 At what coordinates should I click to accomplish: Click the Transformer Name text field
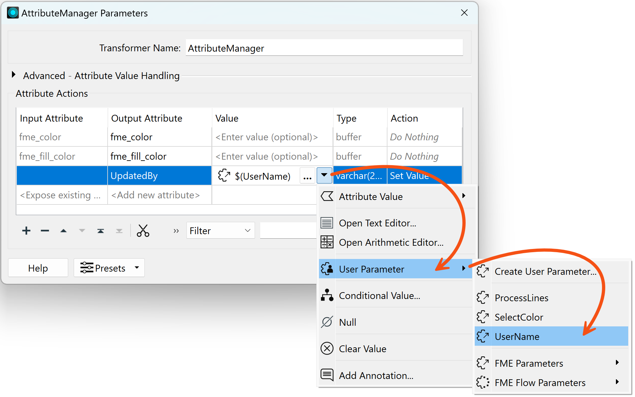324,48
